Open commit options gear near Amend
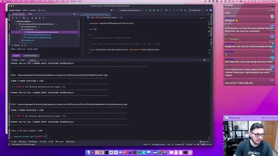This screenshot has width=278, height=156. click(x=22, y=45)
